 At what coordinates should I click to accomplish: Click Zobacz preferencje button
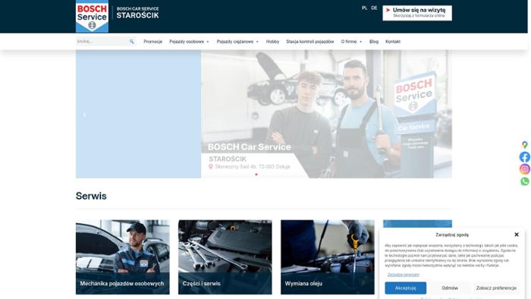496,288
